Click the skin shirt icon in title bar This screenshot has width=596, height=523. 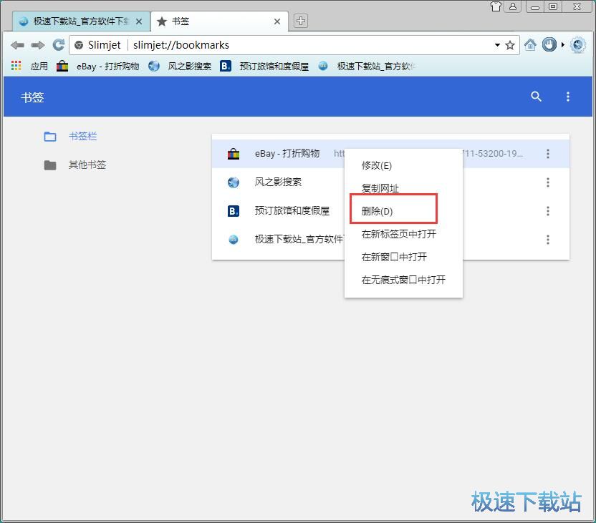point(496,6)
